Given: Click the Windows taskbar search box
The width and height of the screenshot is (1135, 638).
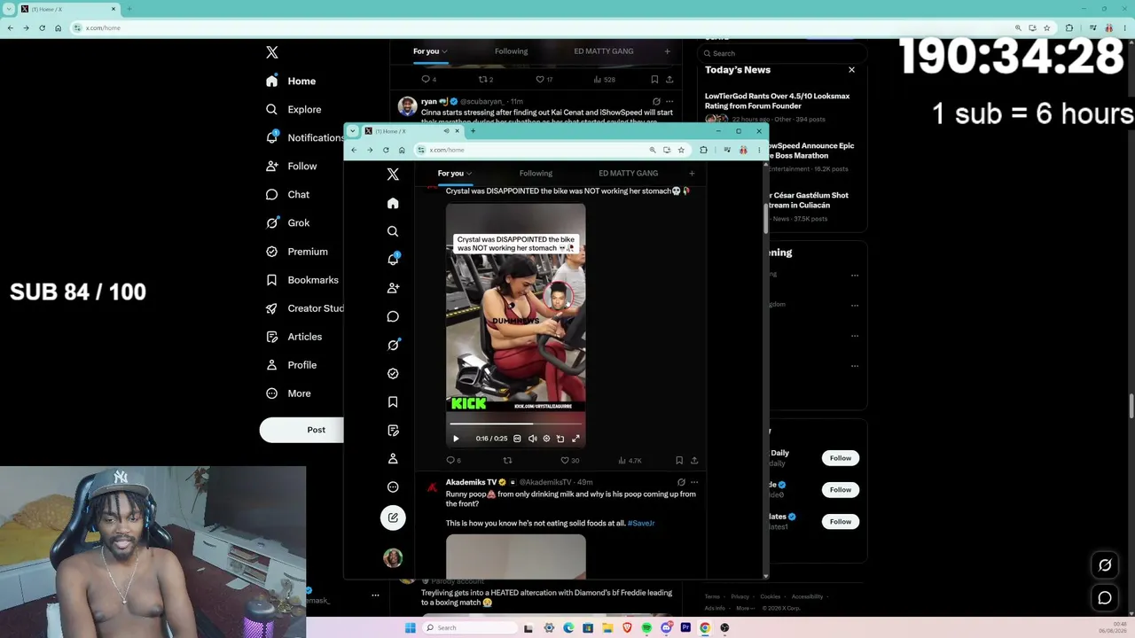Looking at the screenshot, I should point(467,627).
